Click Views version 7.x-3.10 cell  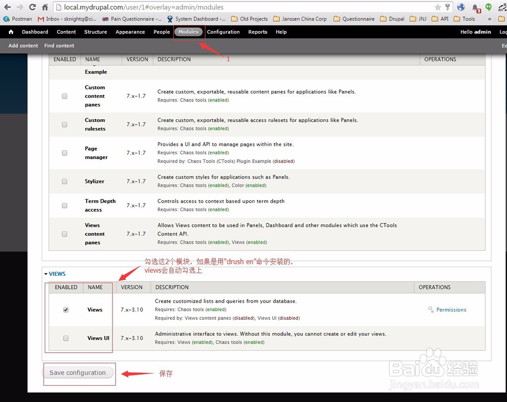132,310
